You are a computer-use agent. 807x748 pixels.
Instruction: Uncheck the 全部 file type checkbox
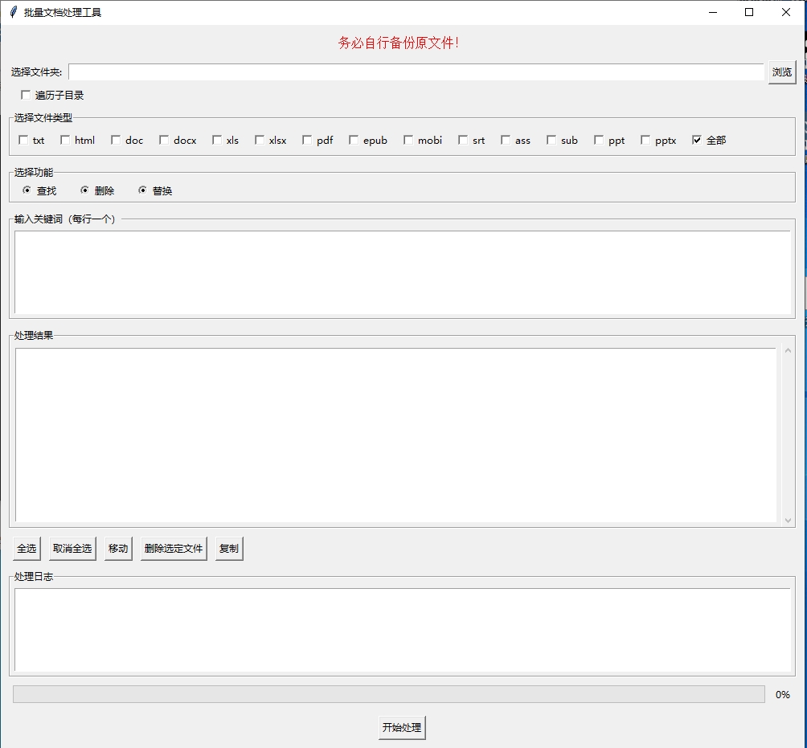click(697, 140)
